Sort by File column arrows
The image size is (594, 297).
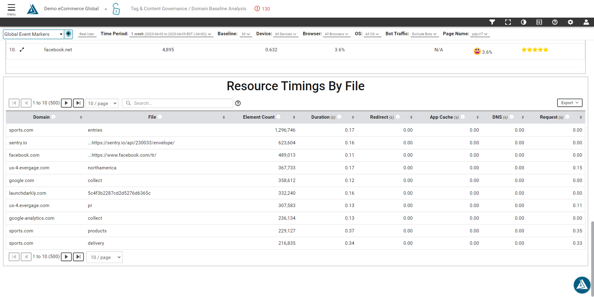224,117
